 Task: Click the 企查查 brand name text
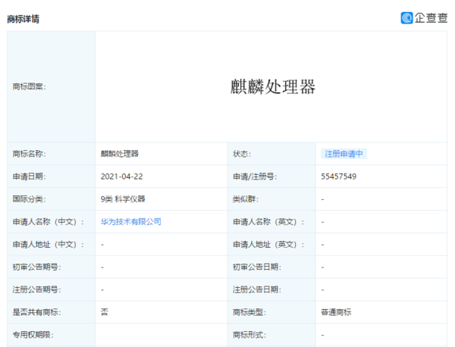point(431,17)
